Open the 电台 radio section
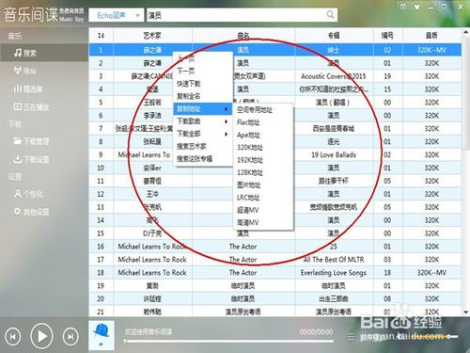This screenshot has width=470, height=353. (25, 71)
